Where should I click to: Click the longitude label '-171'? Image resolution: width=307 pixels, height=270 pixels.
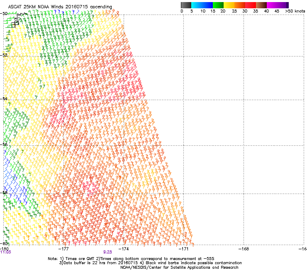coord(184,249)
